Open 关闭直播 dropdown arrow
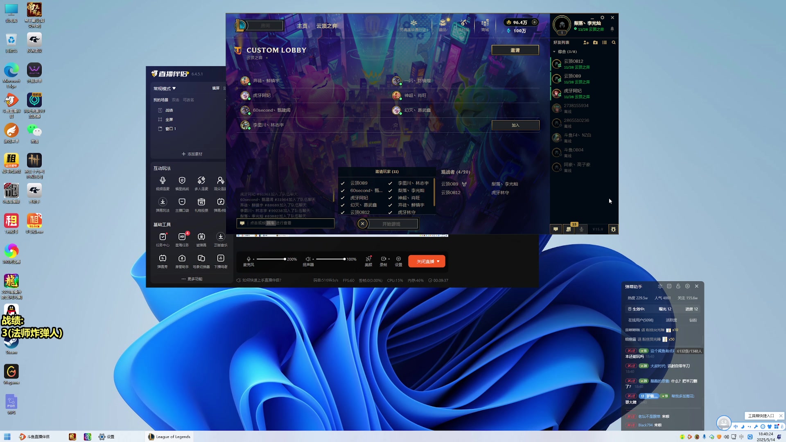This screenshot has width=786, height=442. click(x=438, y=262)
